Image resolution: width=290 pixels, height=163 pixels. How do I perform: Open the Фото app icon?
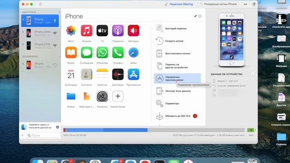click(x=71, y=31)
